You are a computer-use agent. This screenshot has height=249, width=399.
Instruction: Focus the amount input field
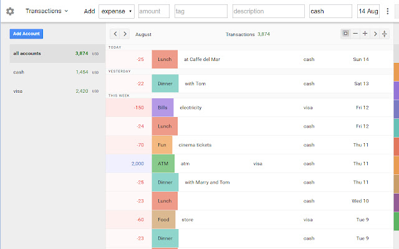(154, 11)
